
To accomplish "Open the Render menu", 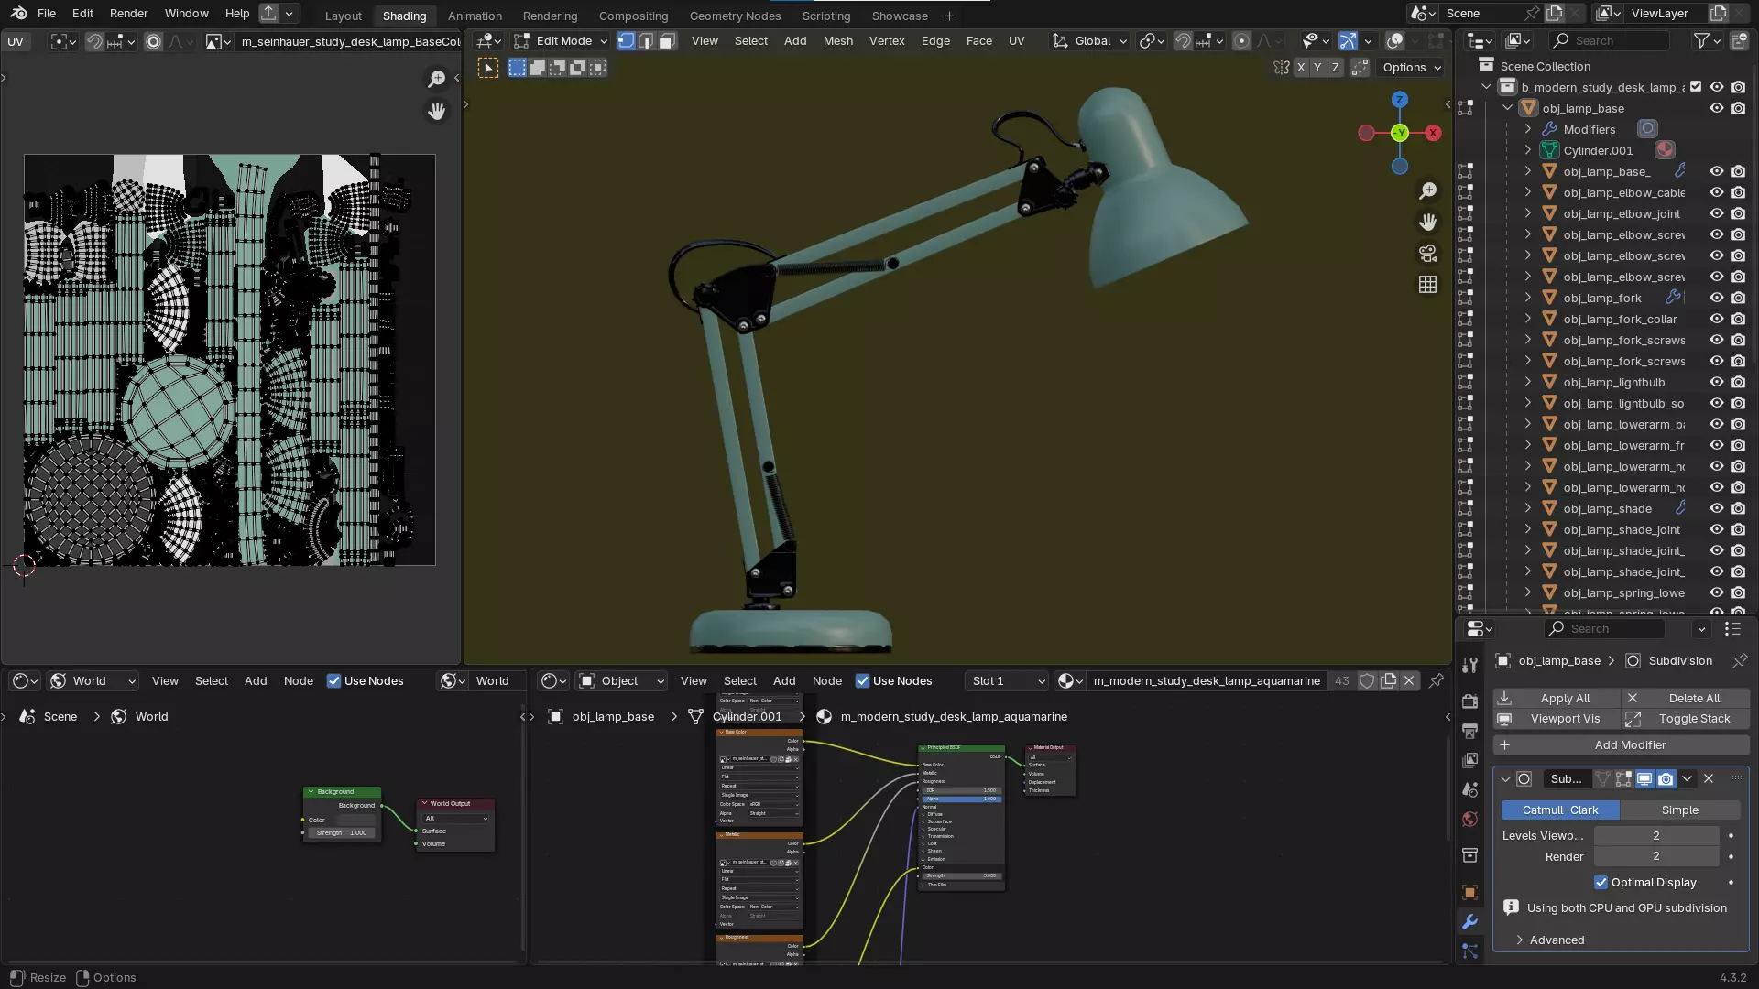I will coord(128,14).
